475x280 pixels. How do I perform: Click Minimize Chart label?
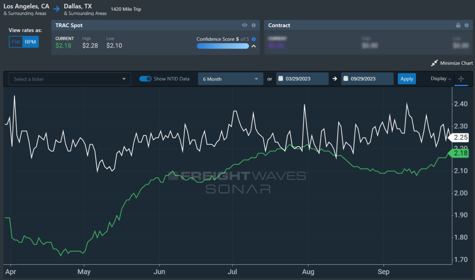coord(456,63)
